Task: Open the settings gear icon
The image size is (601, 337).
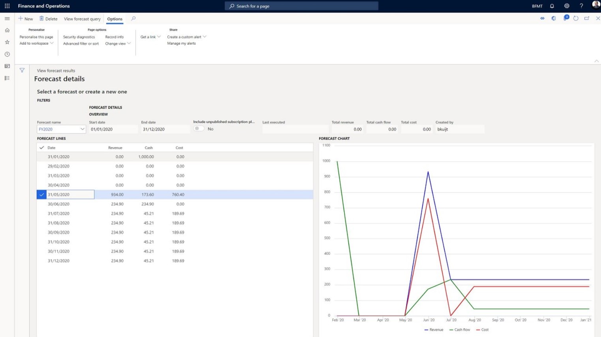Action: (x=567, y=6)
